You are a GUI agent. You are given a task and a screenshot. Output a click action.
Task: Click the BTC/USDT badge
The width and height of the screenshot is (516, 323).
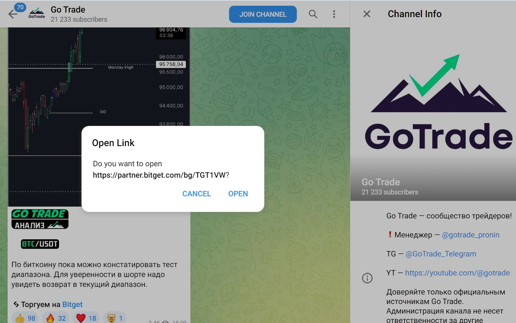[x=40, y=244]
